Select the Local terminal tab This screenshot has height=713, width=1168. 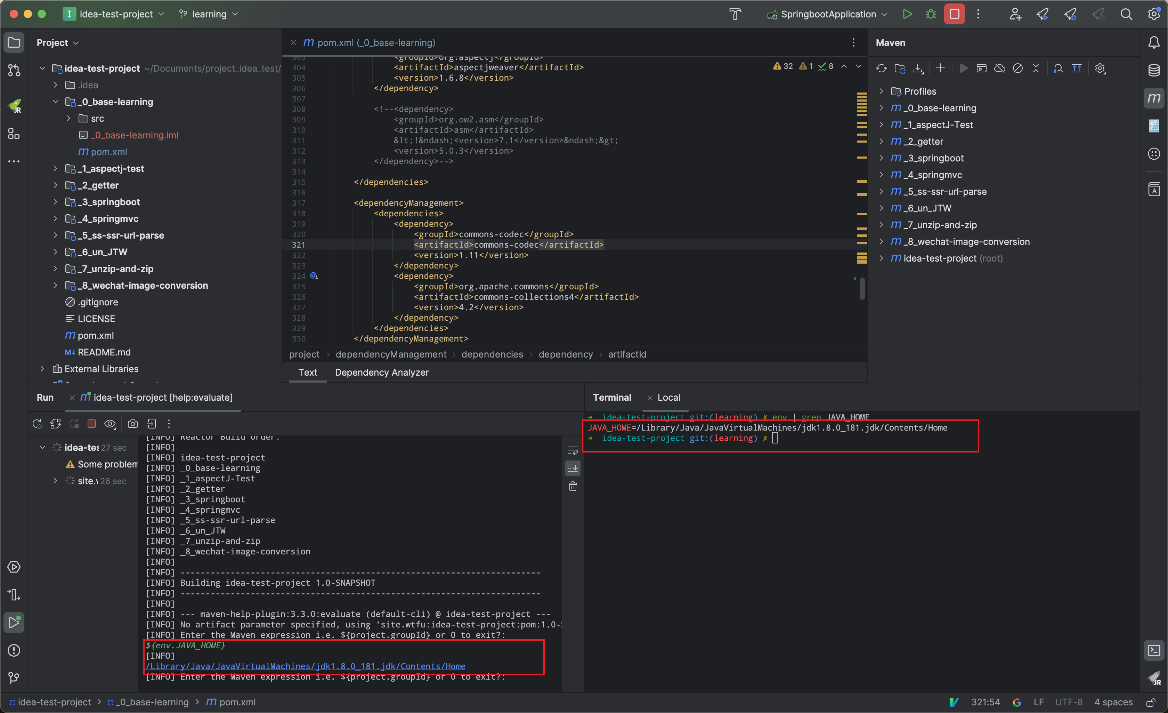[668, 398]
